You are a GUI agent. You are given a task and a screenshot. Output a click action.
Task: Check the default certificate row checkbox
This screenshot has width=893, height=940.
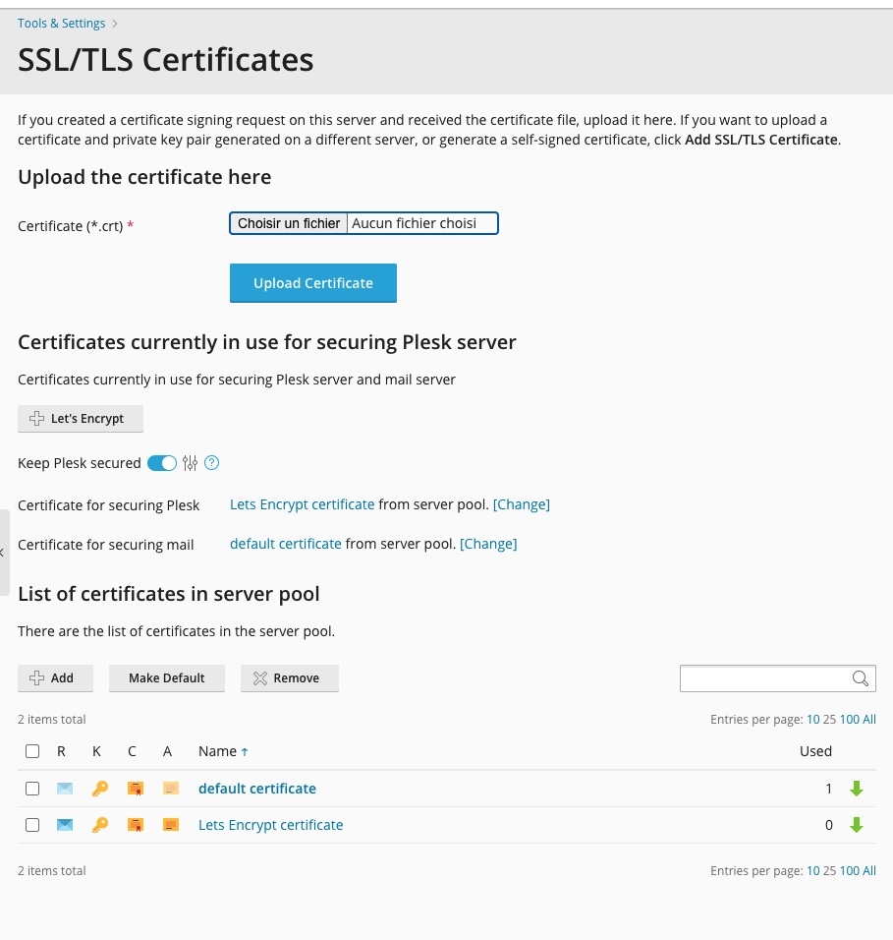[32, 789]
